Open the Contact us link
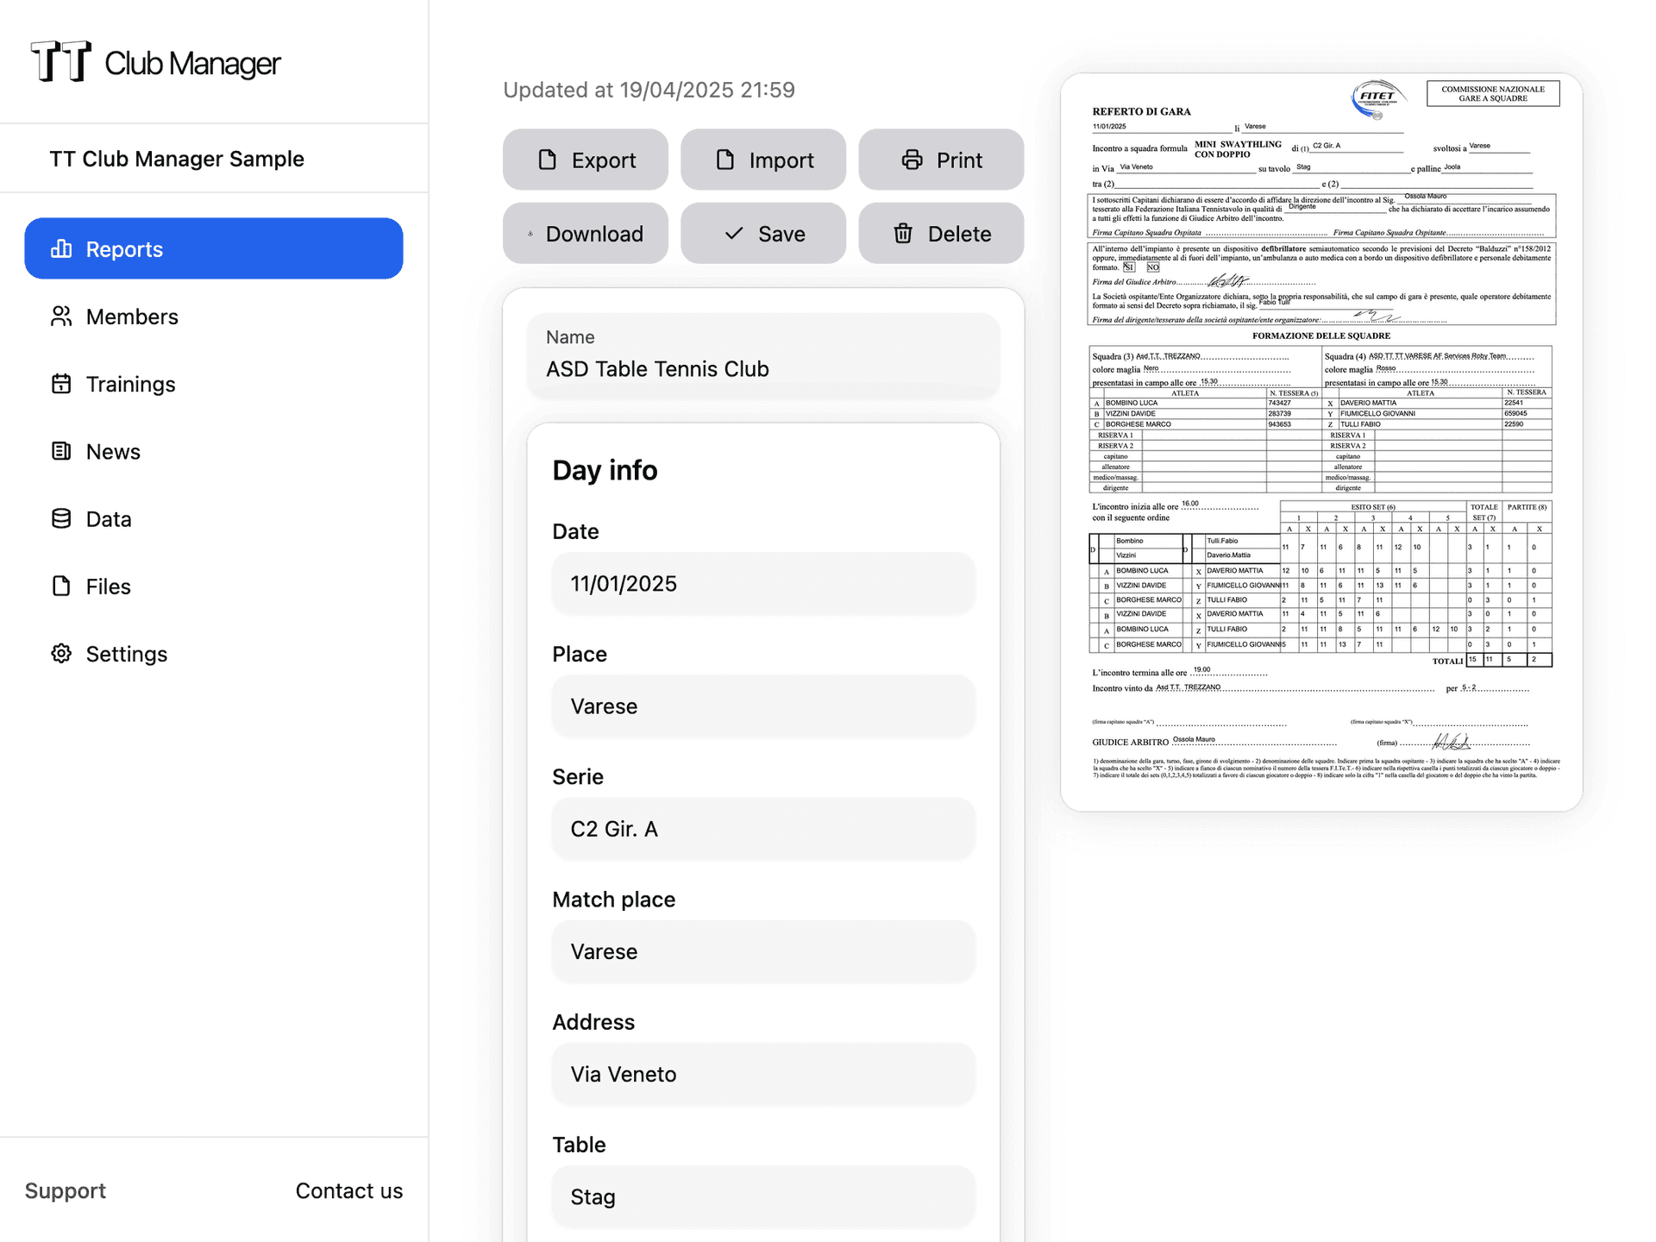 point(348,1190)
